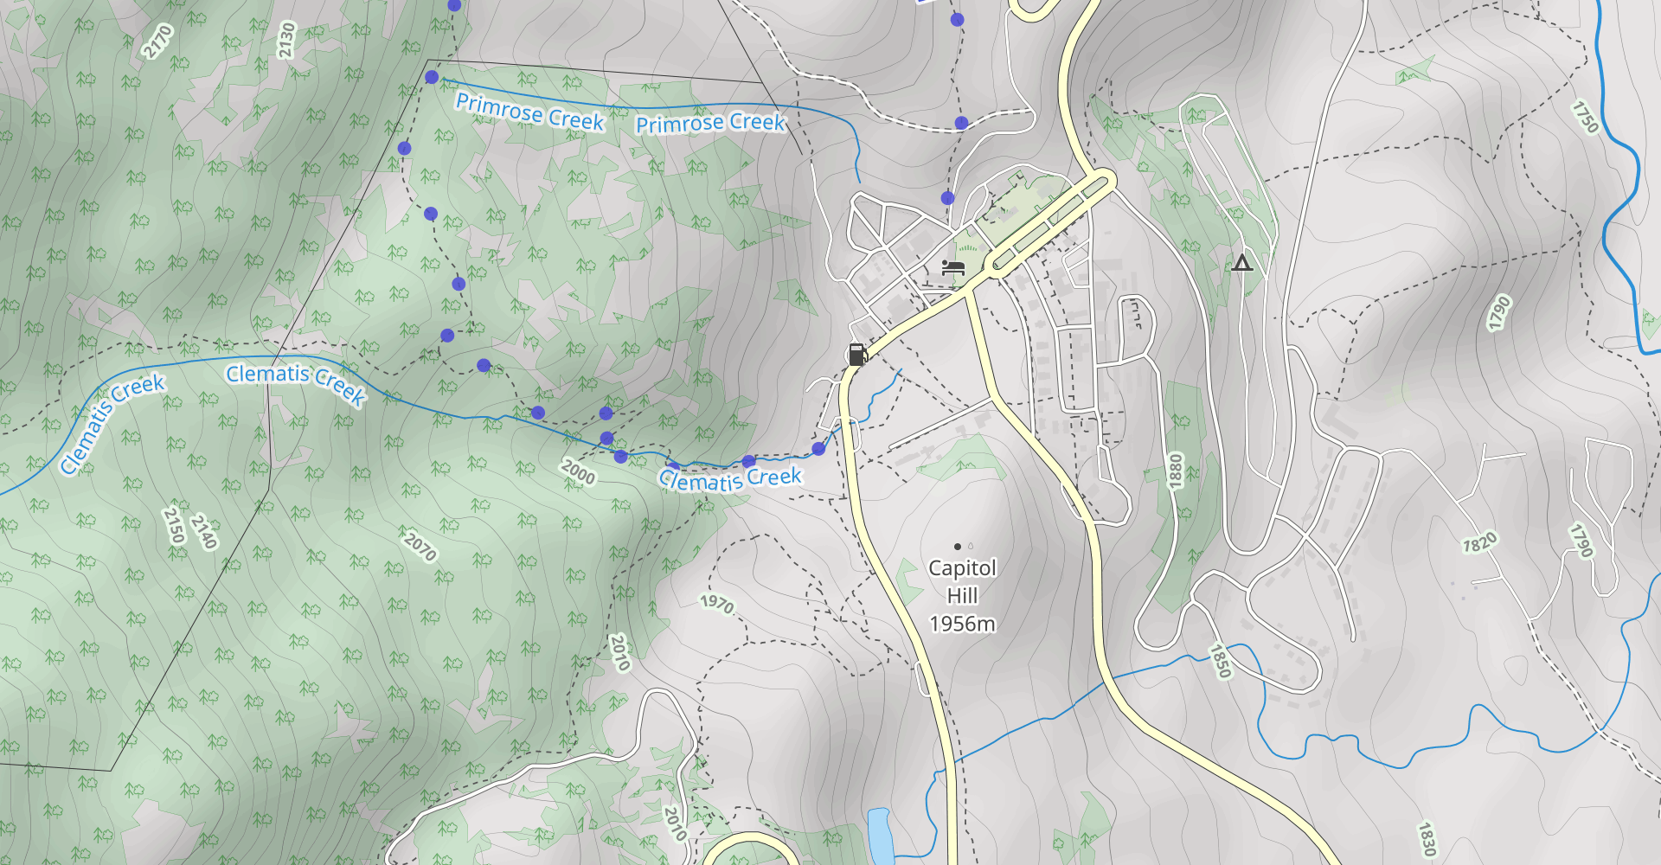Select the waypoint dot where Primrose Creek starts
This screenshot has height=865, width=1661.
(432, 77)
